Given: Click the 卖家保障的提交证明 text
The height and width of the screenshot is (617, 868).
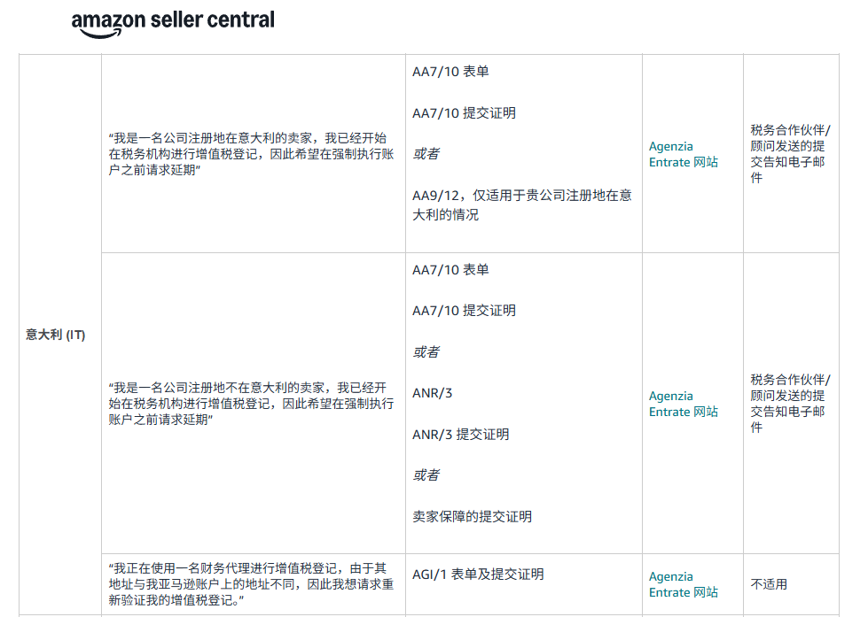Looking at the screenshot, I should pyautogui.click(x=472, y=517).
